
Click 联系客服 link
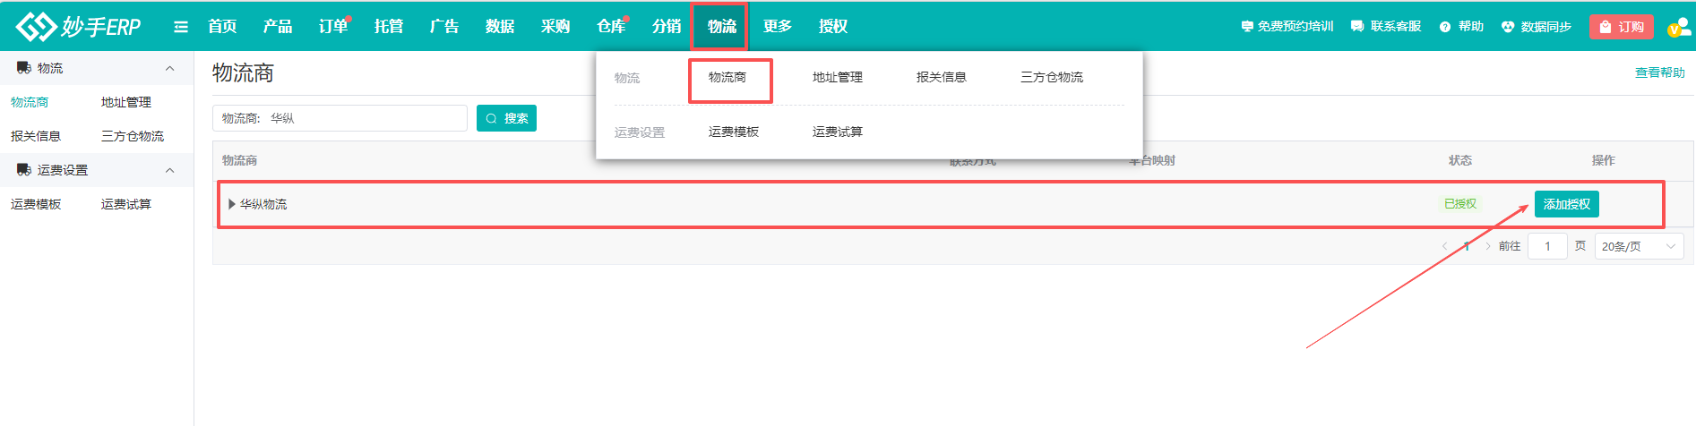coord(1386,27)
